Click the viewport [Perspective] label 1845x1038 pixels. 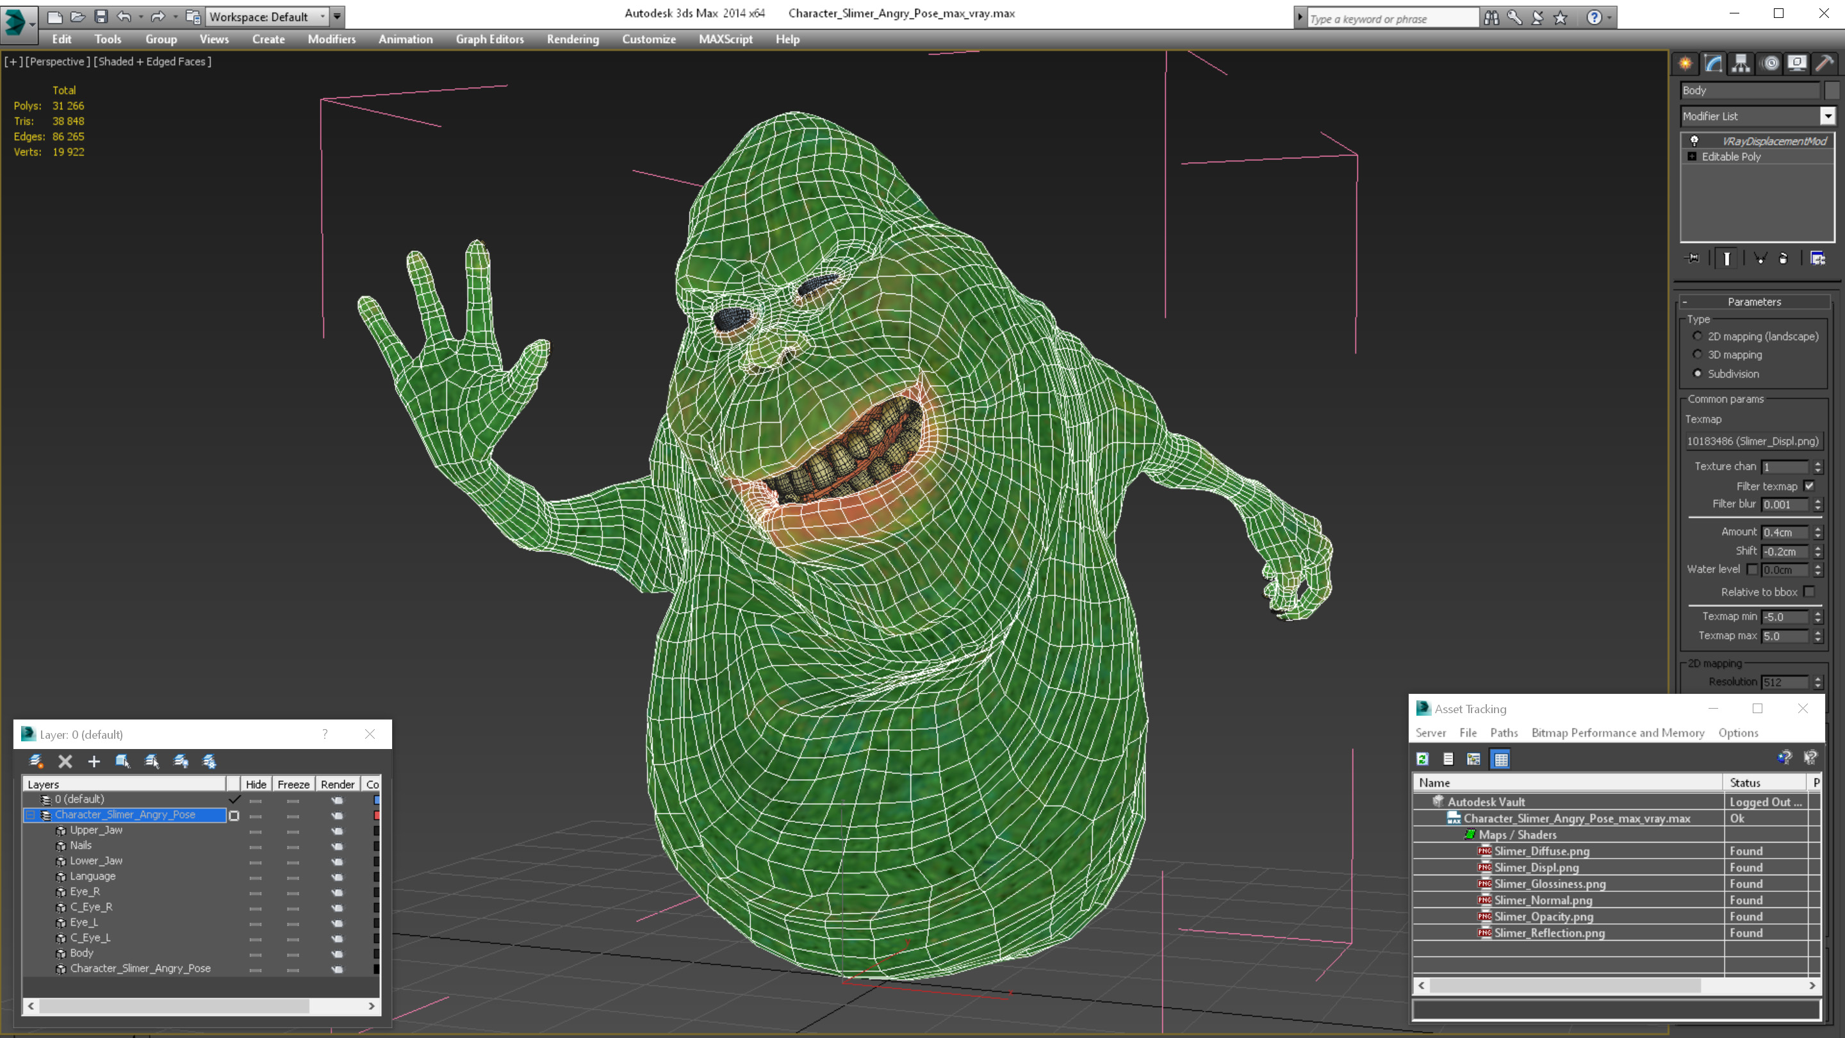pos(58,62)
